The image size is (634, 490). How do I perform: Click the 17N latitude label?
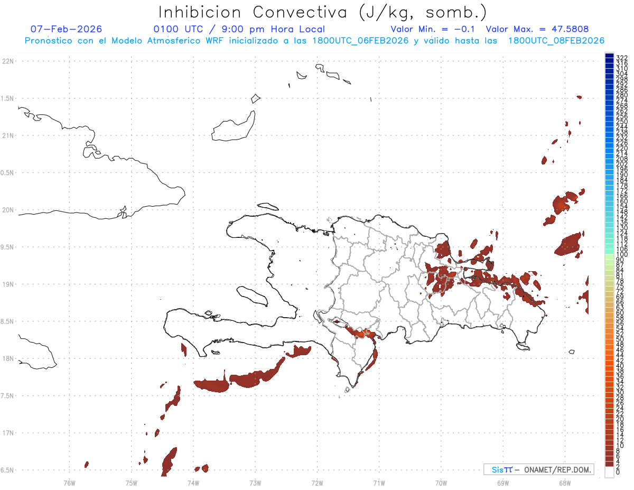click(7, 433)
